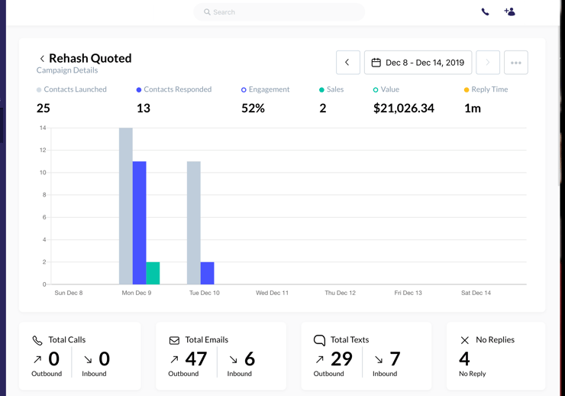
Task: Click the Total Texts chat bubble icon
Action: [x=319, y=340]
